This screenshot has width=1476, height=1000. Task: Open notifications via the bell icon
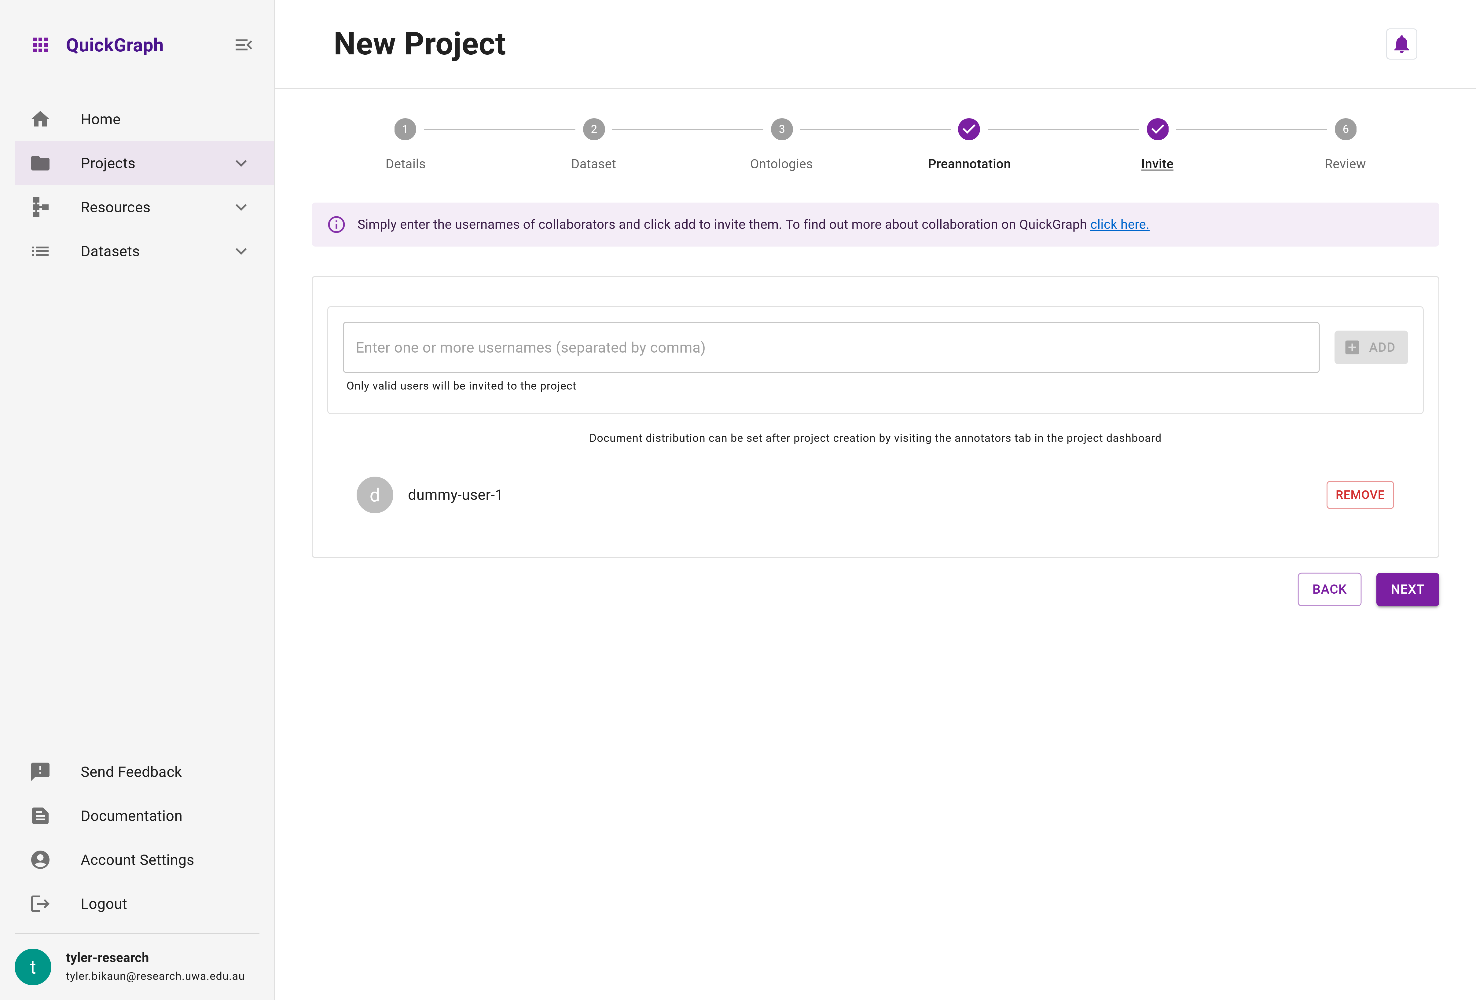point(1401,44)
